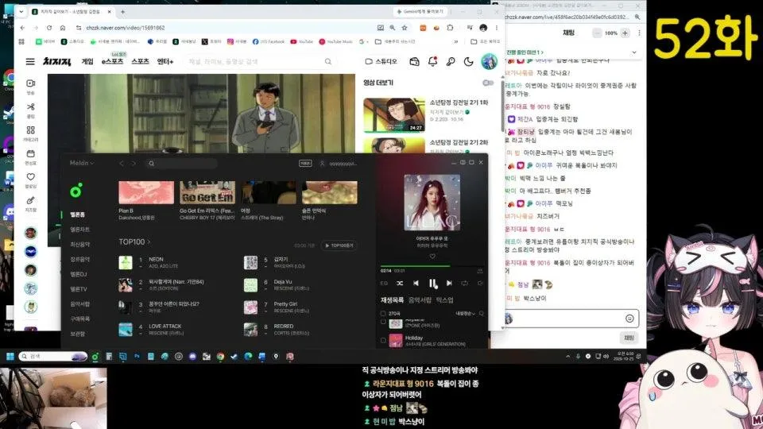
Task: Select 멜론DJ in Melon sidebar
Action: (x=79, y=274)
